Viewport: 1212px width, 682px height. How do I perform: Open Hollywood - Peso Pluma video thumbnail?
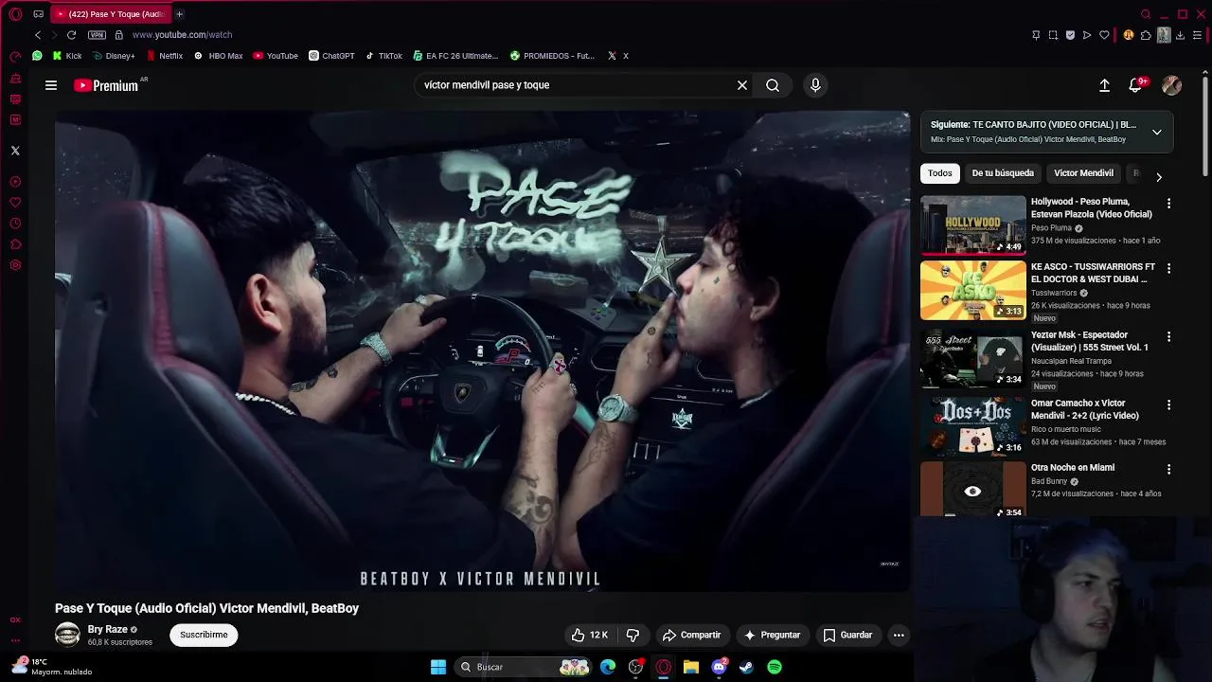pos(972,225)
